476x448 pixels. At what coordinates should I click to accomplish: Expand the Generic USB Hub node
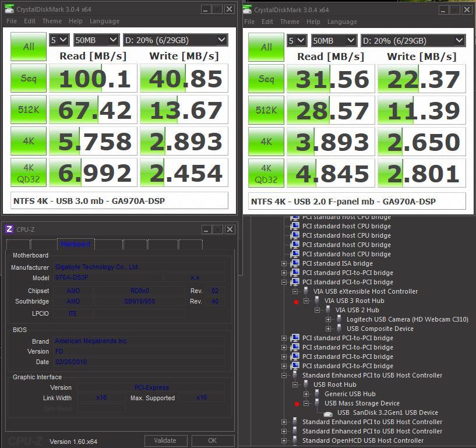(x=306, y=394)
